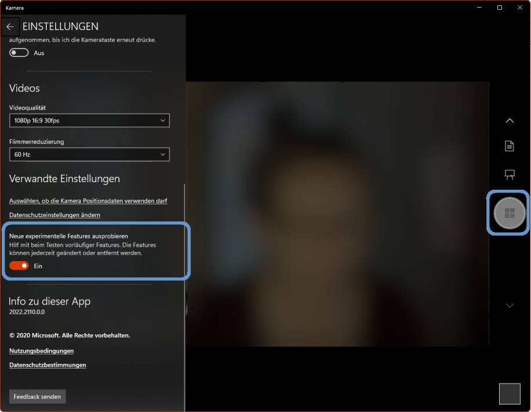Switch to the previous camera mode with the up chevron
Screen dimensions: 531x412
click(x=510, y=121)
